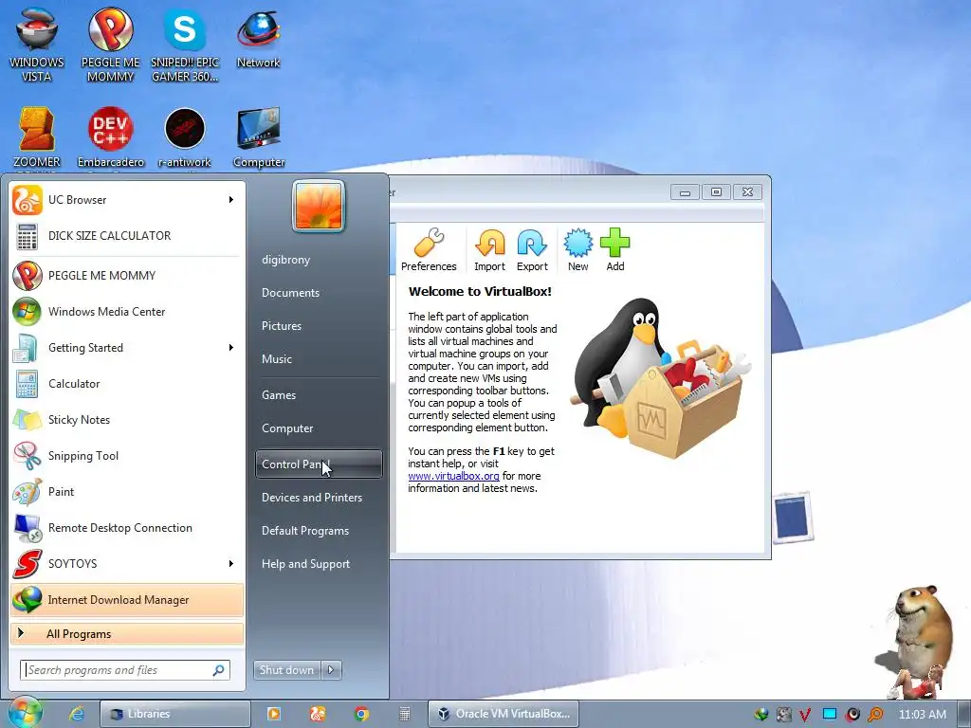Click the user account flower picture
The width and height of the screenshot is (971, 728).
pyautogui.click(x=319, y=206)
